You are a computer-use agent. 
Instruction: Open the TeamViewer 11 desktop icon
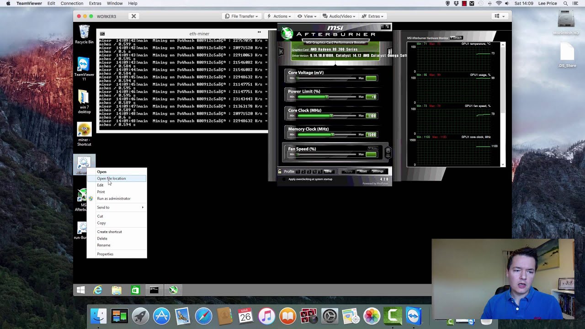pyautogui.click(x=84, y=69)
